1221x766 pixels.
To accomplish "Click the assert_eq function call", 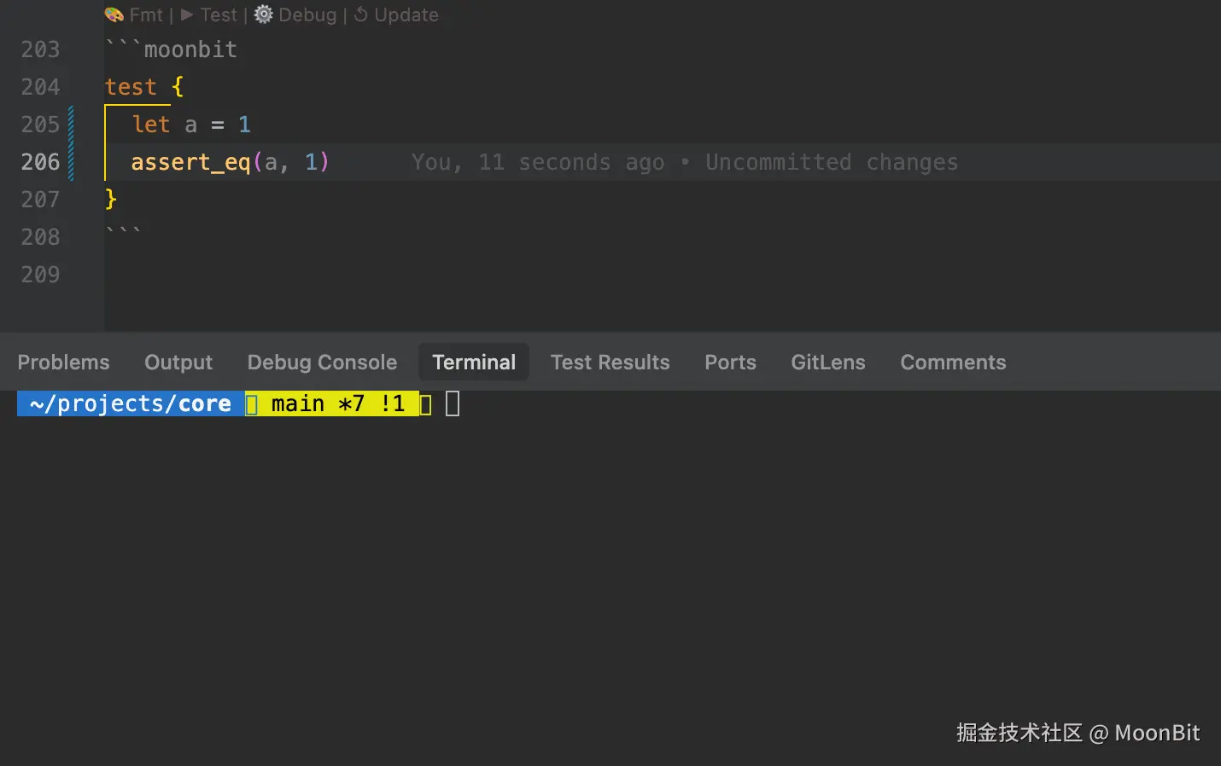I will tap(230, 162).
